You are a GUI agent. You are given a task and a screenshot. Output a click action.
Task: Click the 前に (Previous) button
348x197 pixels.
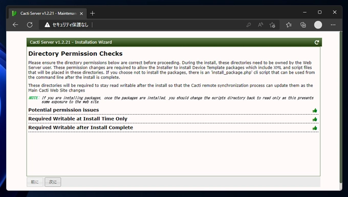coord(35,182)
